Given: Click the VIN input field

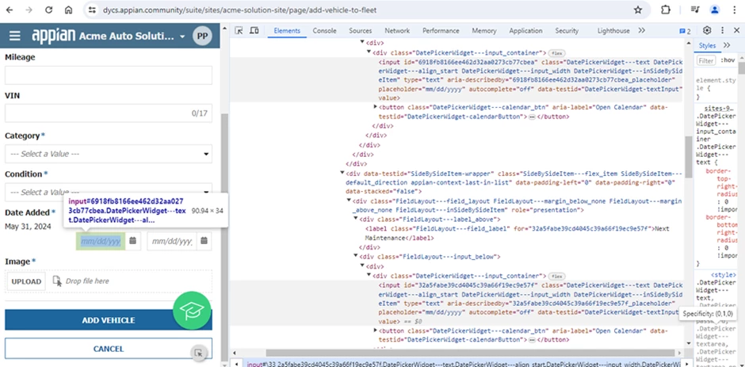Looking at the screenshot, I should (x=109, y=113).
